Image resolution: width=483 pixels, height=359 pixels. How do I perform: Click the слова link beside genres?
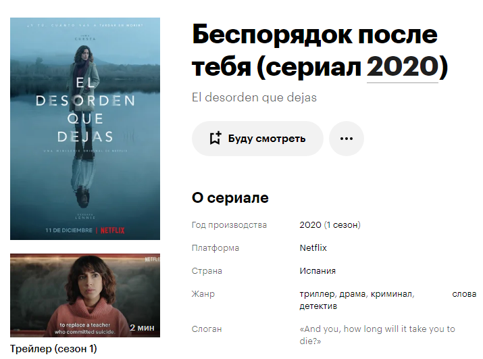(x=464, y=294)
